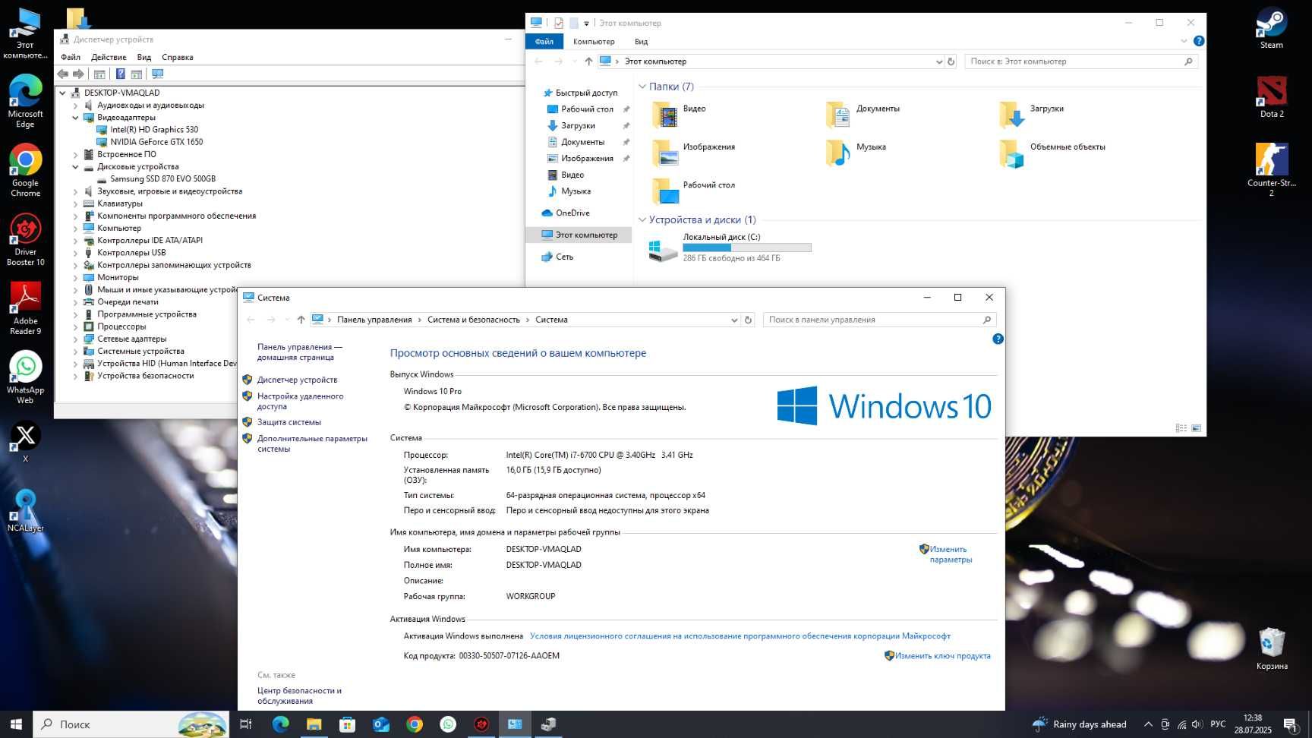Open Файл tab in Explorer ribbon
Viewport: 1312px width, 738px height.
point(544,42)
